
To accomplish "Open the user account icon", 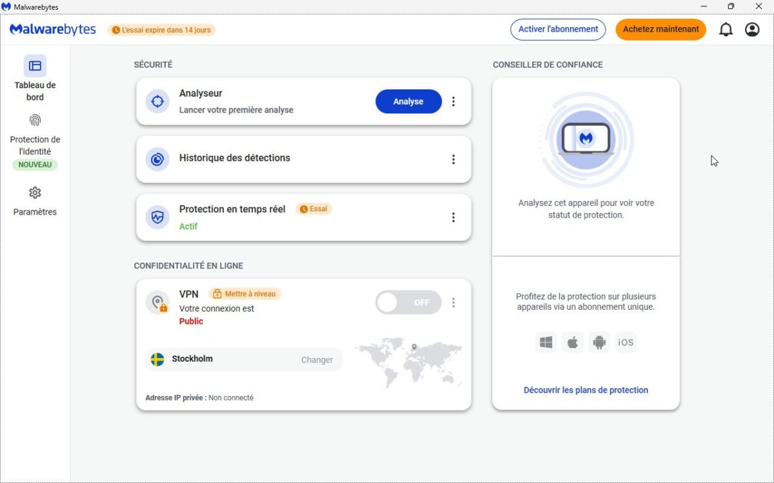I will click(x=752, y=30).
